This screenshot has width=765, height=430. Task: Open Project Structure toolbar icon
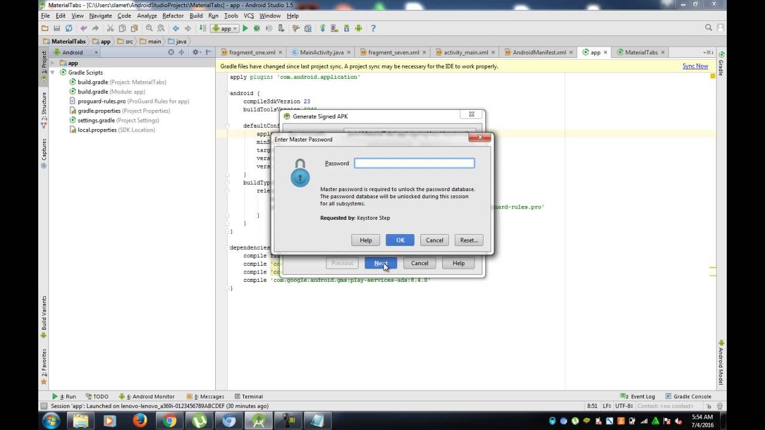pyautogui.click(x=308, y=28)
